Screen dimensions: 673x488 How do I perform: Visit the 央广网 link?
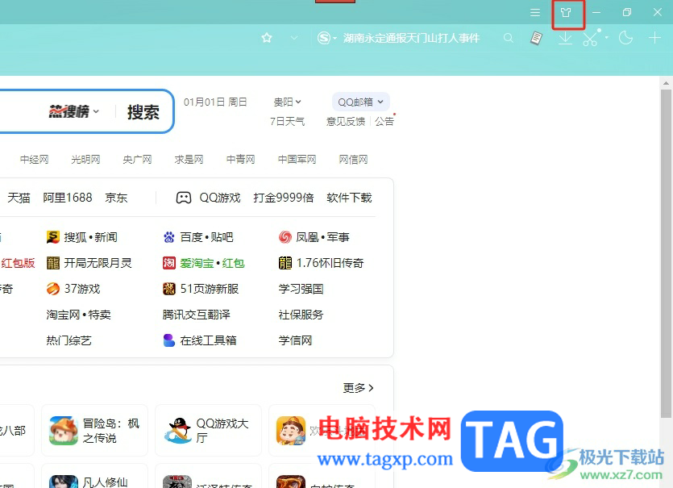137,160
